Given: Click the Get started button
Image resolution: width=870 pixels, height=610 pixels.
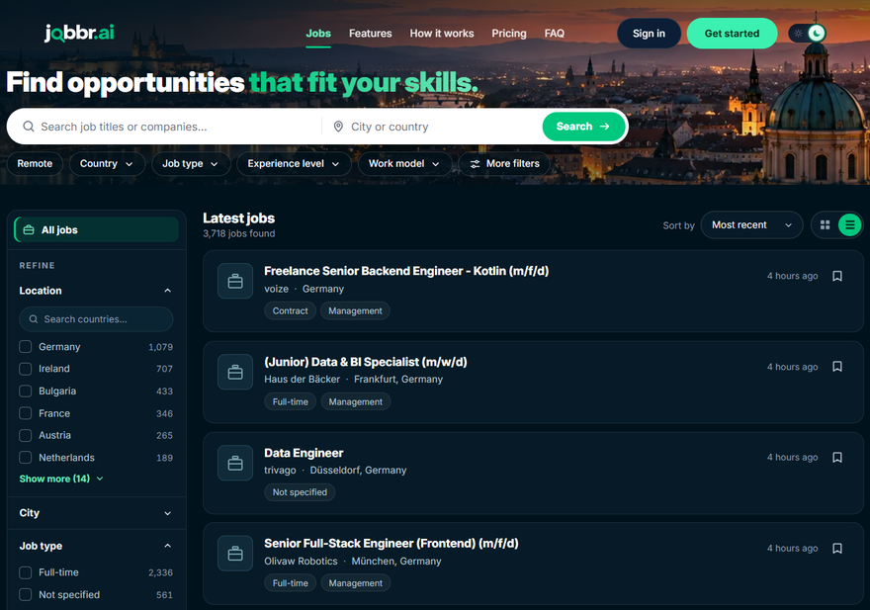Looking at the screenshot, I should pos(732,34).
